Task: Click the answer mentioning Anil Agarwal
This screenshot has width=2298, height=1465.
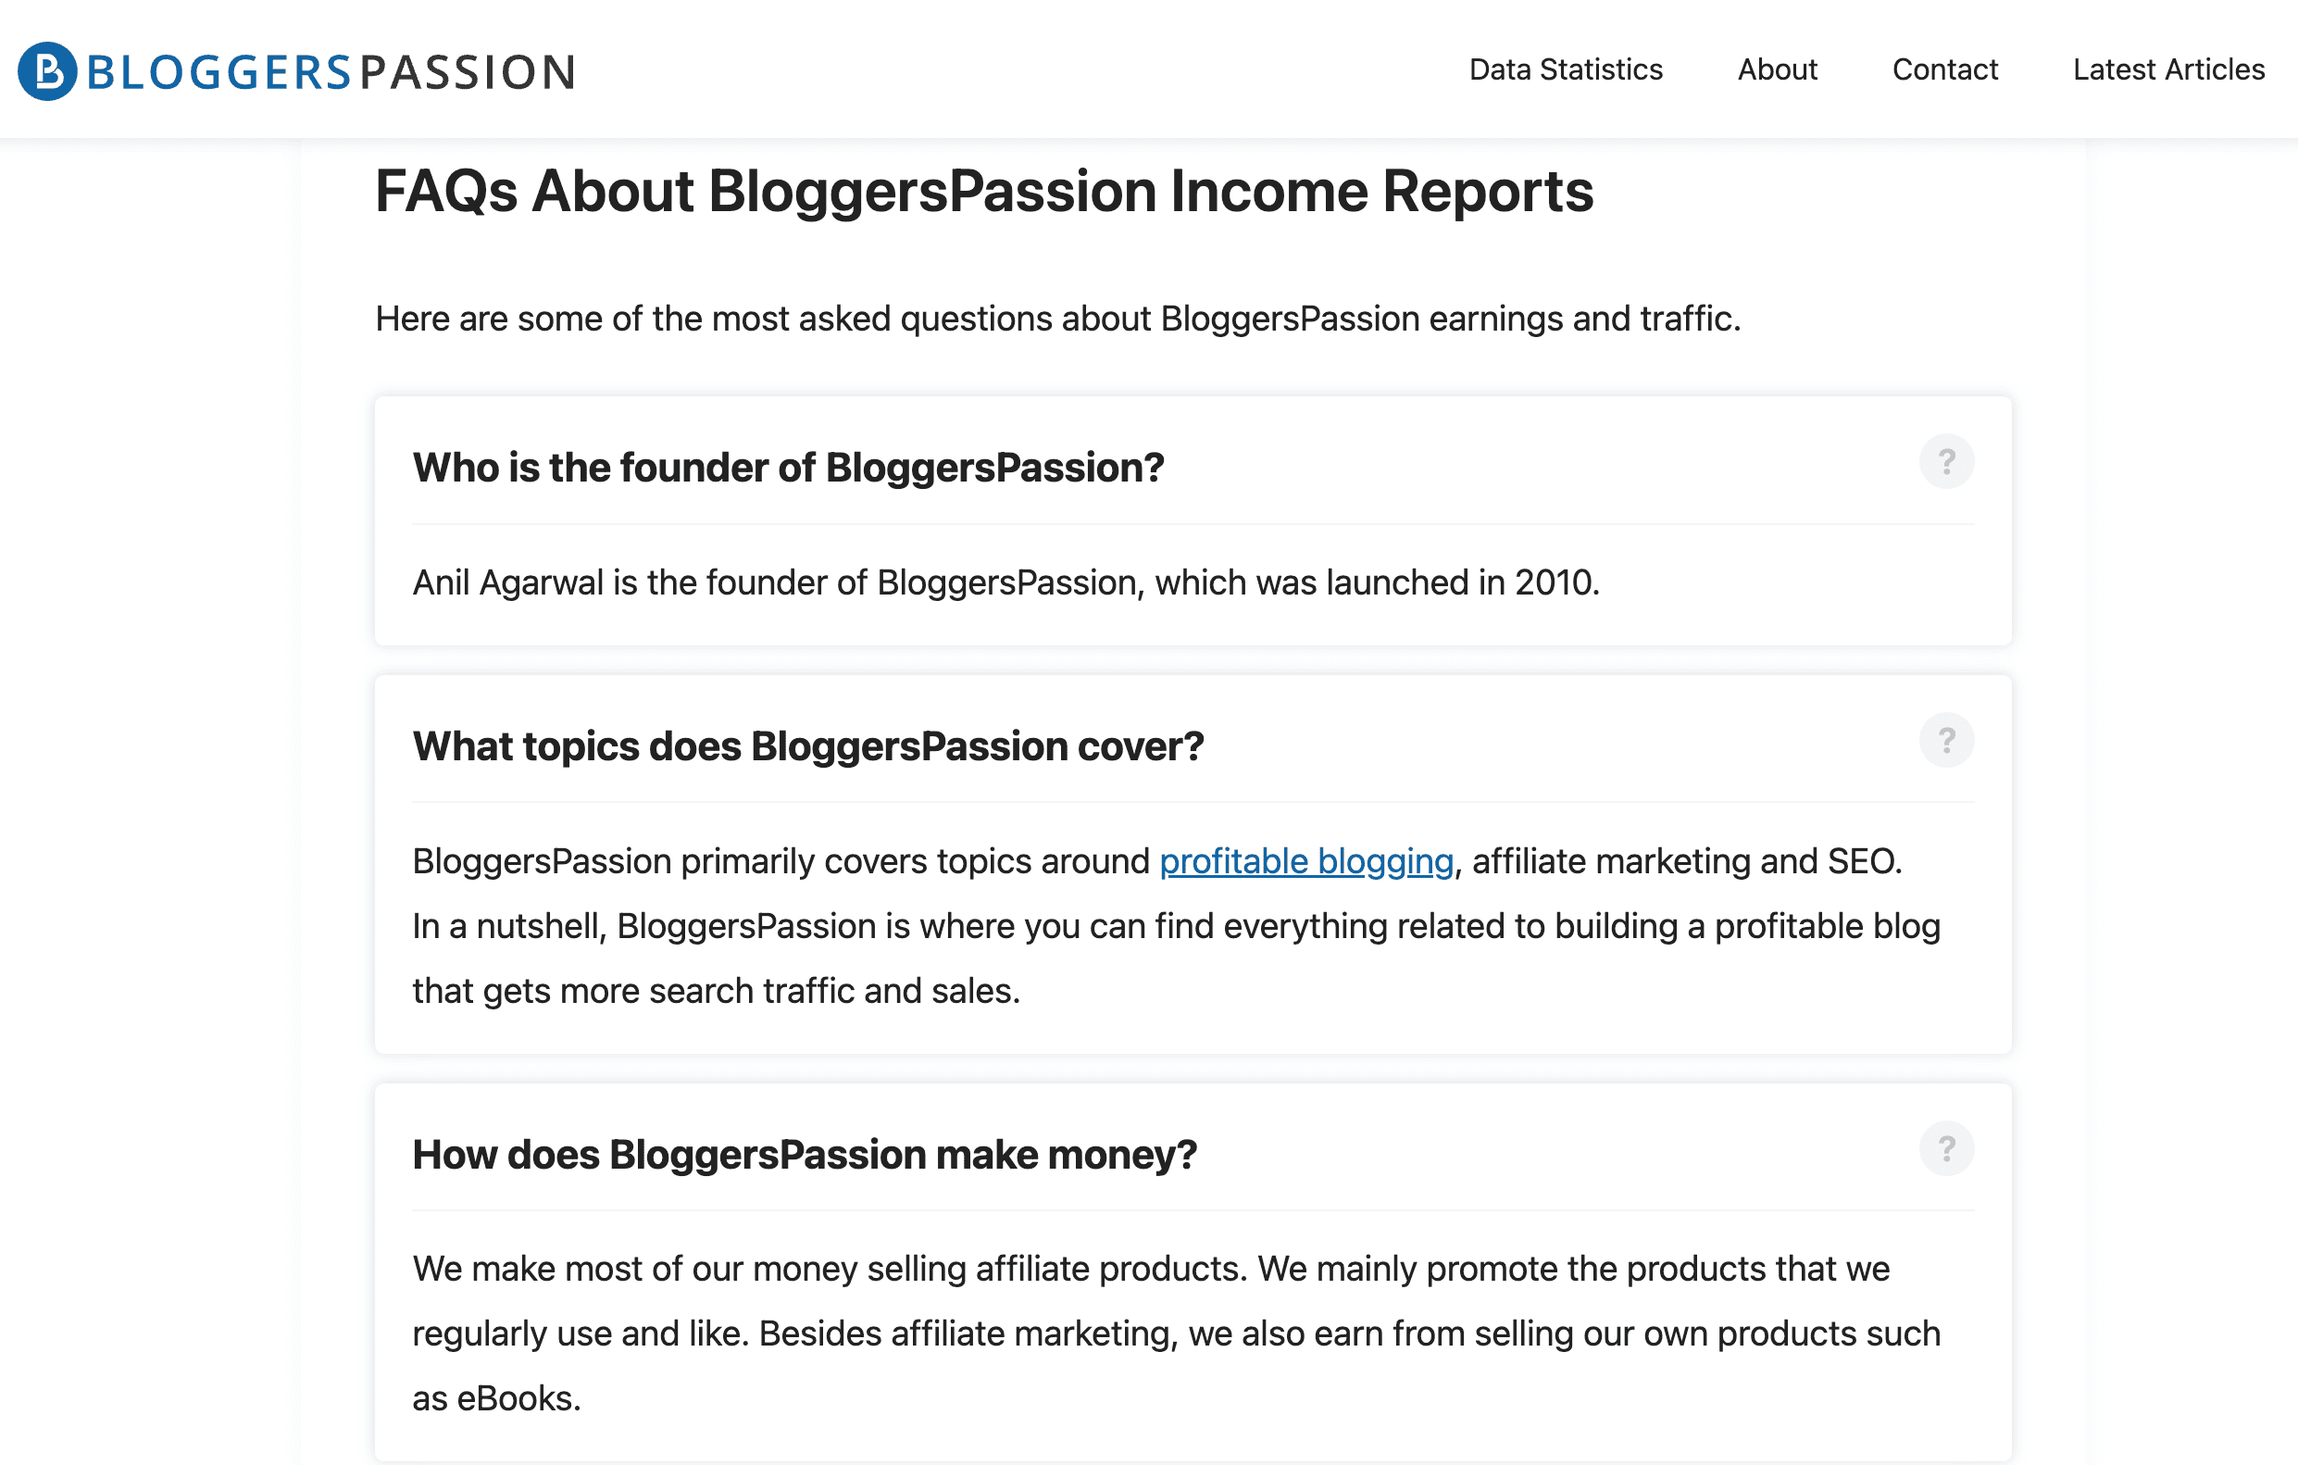Action: [x=1007, y=582]
